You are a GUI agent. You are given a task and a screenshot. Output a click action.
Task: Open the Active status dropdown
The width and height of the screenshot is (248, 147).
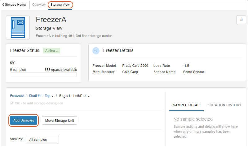point(51,51)
